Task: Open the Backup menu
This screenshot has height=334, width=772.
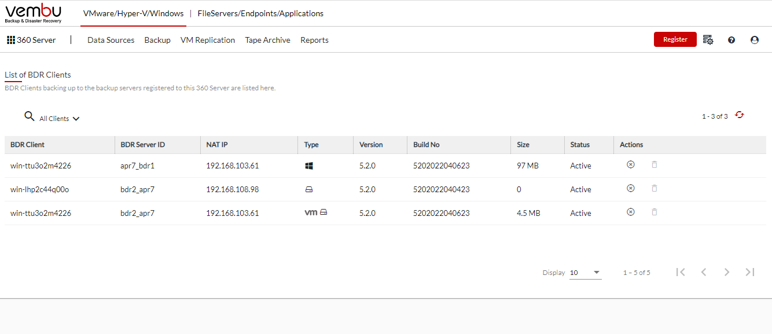Action: [x=157, y=40]
